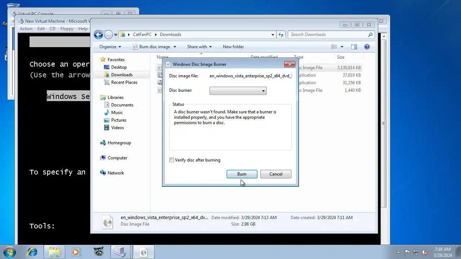This screenshot has width=461, height=259.
Task: Open Action Center flag tray icon
Action: click(x=407, y=252)
